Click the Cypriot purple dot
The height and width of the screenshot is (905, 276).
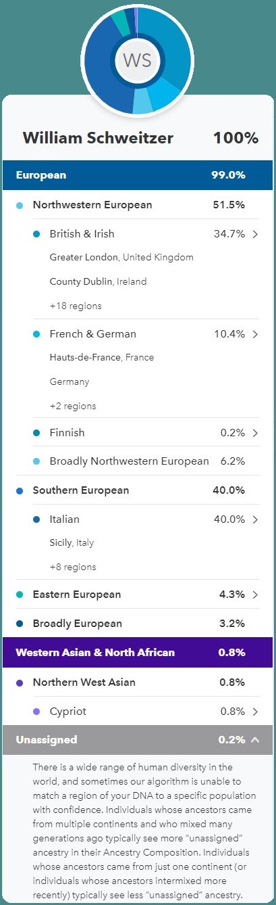click(36, 712)
